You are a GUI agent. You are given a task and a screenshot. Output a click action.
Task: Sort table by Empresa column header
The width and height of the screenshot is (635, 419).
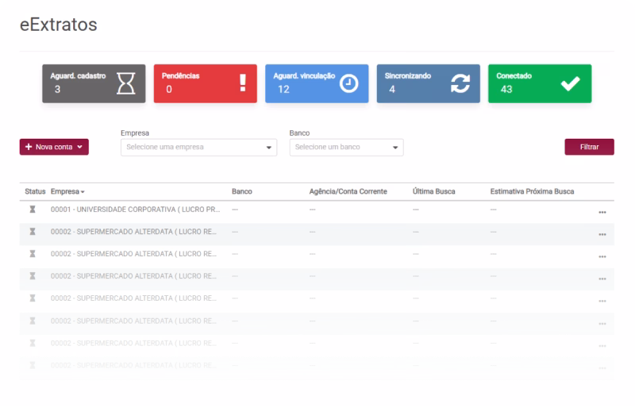[x=67, y=192]
